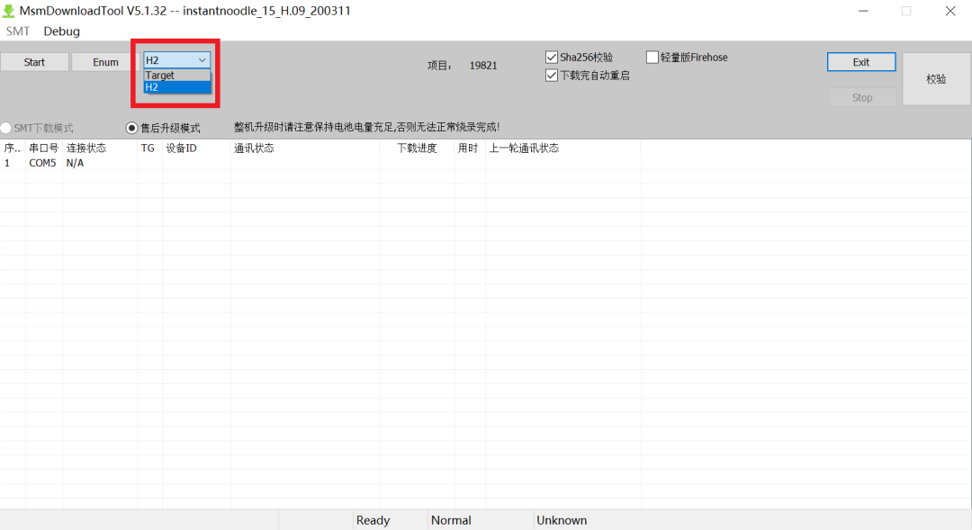Click the N/A connection status cell

click(75, 163)
